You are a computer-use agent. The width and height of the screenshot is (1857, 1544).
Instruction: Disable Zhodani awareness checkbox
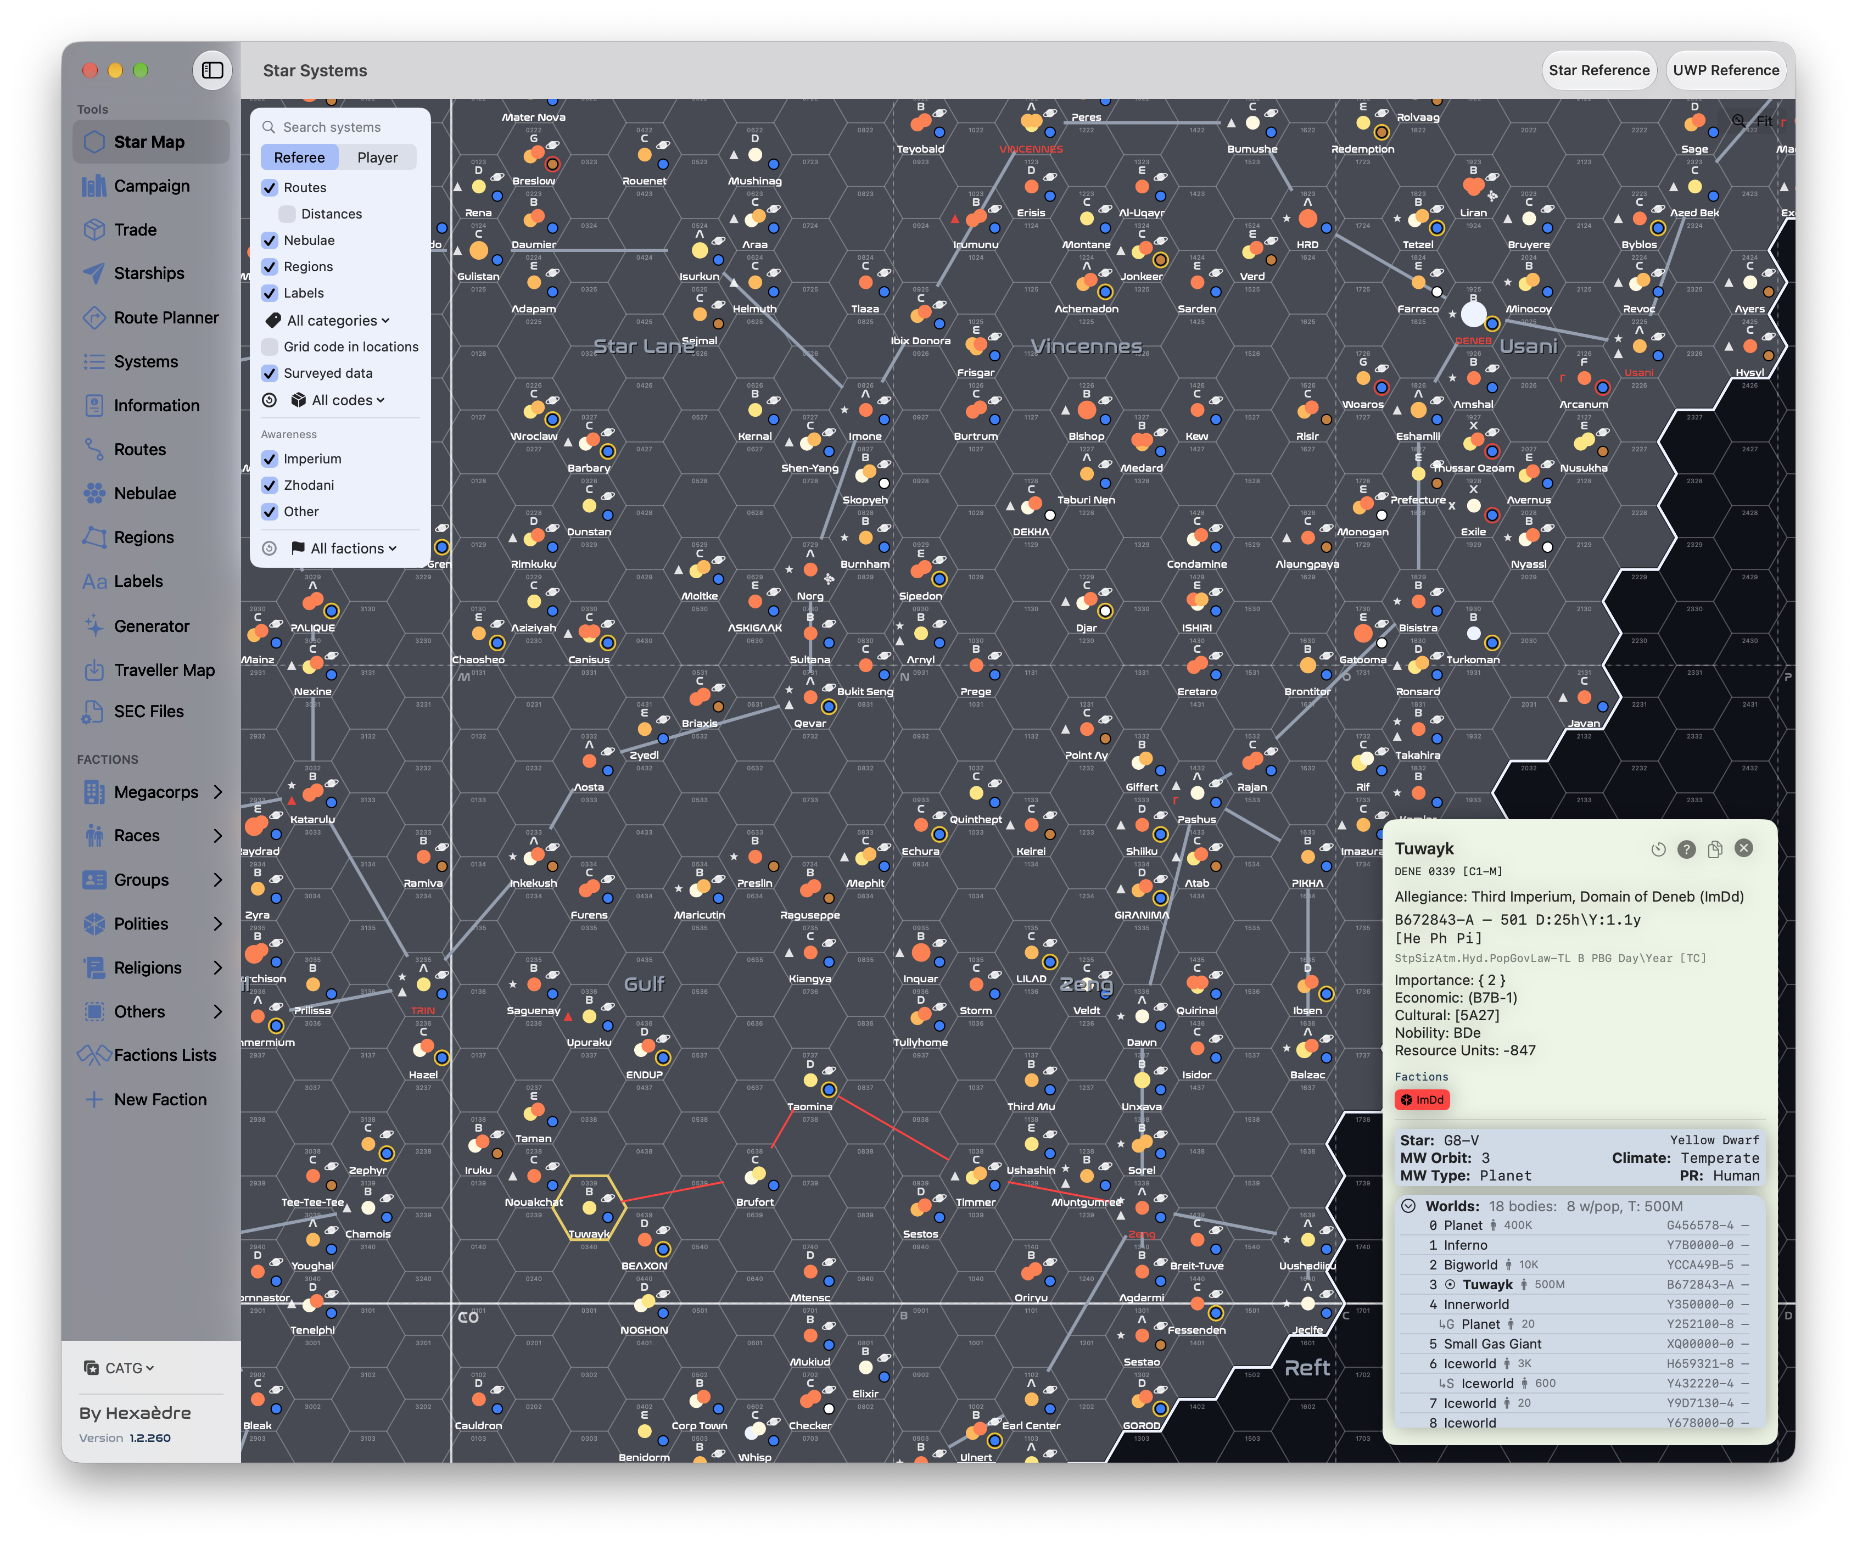[x=270, y=485]
